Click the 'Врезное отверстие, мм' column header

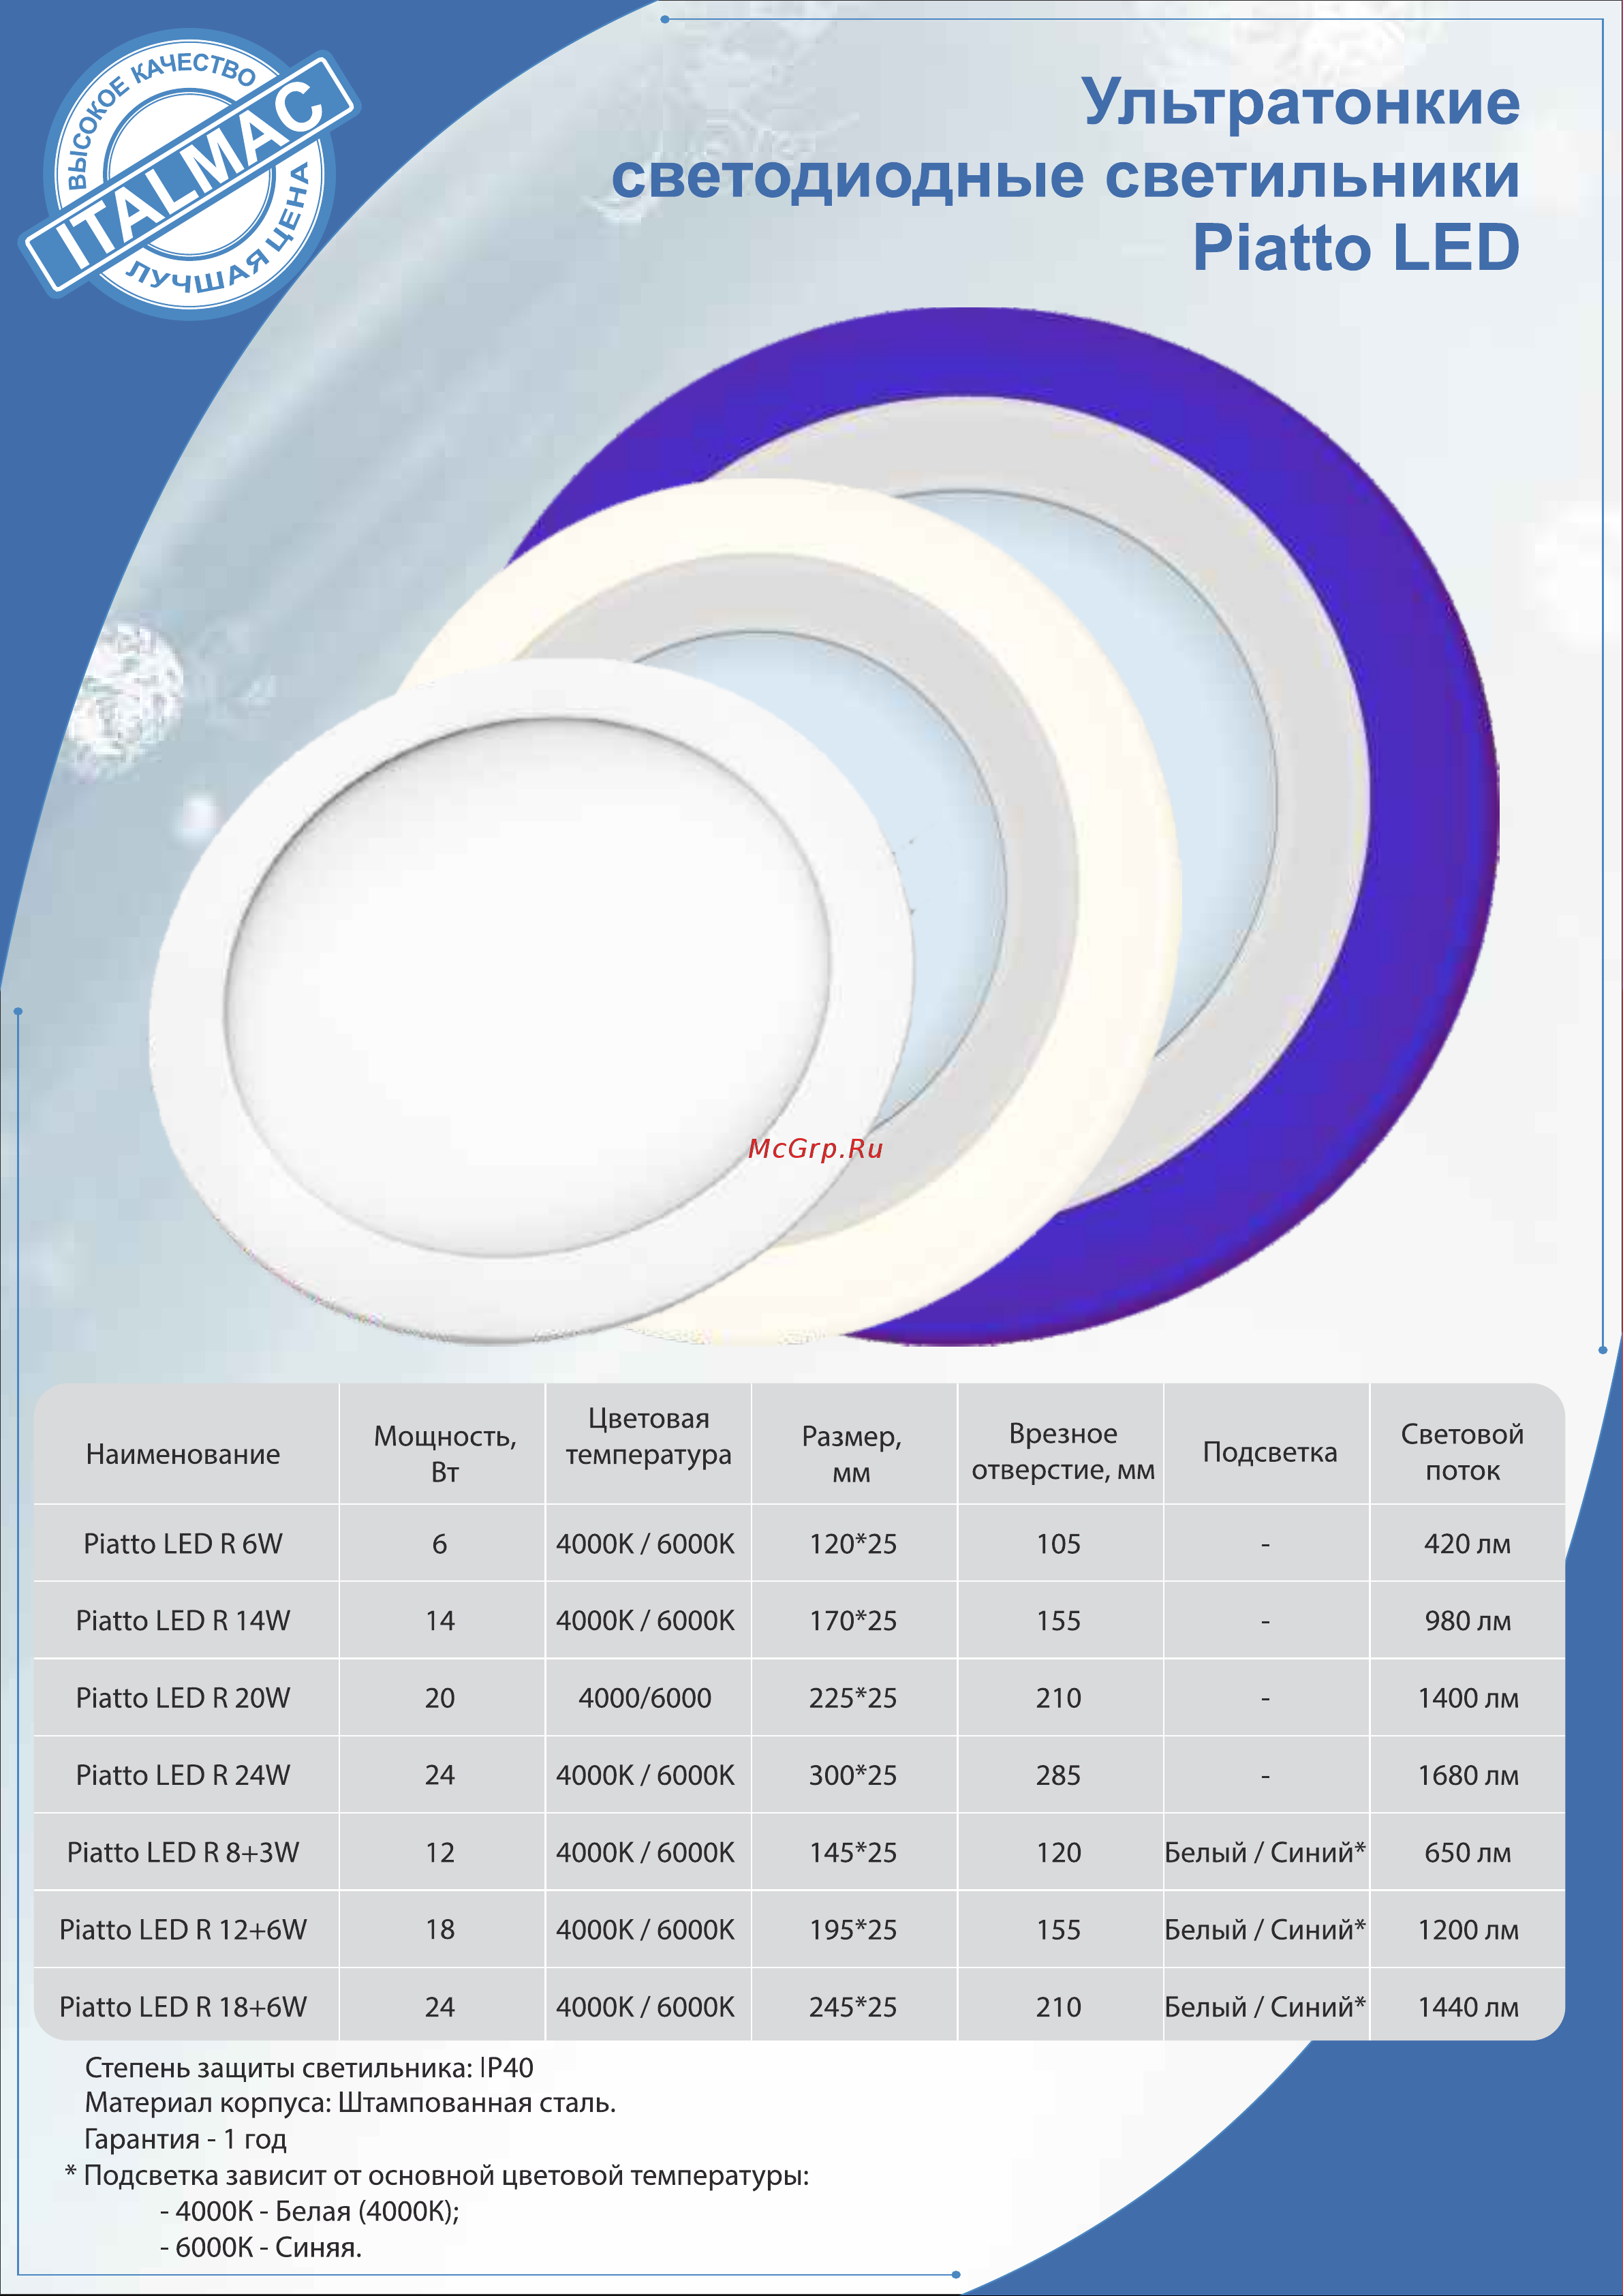pos(1063,1452)
